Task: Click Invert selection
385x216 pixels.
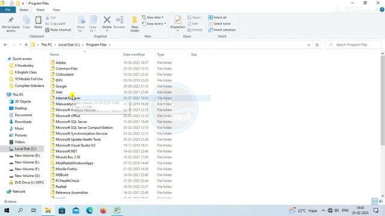Action: click(222, 29)
